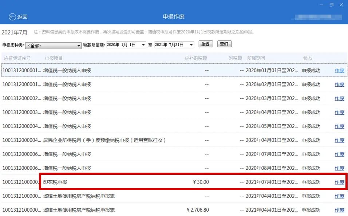Click 作废 for the 2020年03月01日 row
Image resolution: width=348 pixels, height=216 pixels.
coord(339,99)
